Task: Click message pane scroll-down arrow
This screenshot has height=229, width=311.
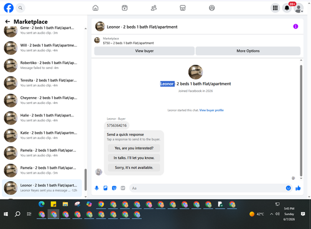Action: coord(301,178)
